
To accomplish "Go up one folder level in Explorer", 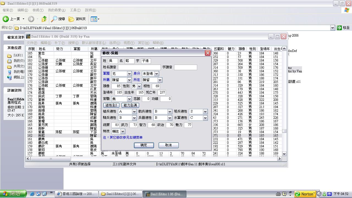I will pyautogui.click(x=44, y=19).
